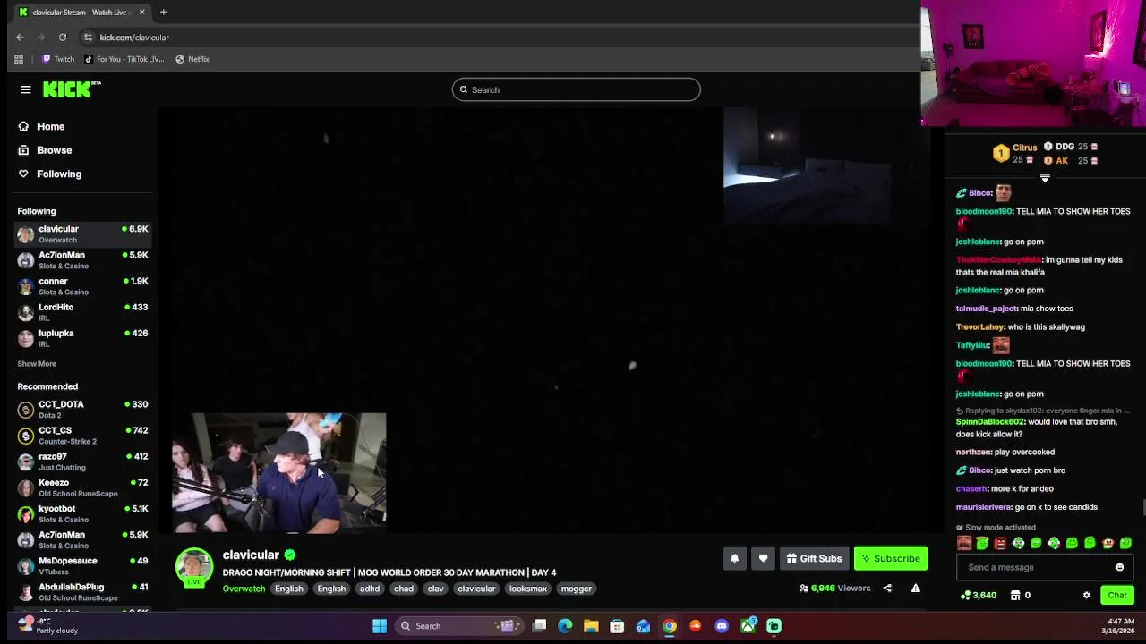
Task: Open File Explorer from the taskbar
Action: pyautogui.click(x=591, y=626)
